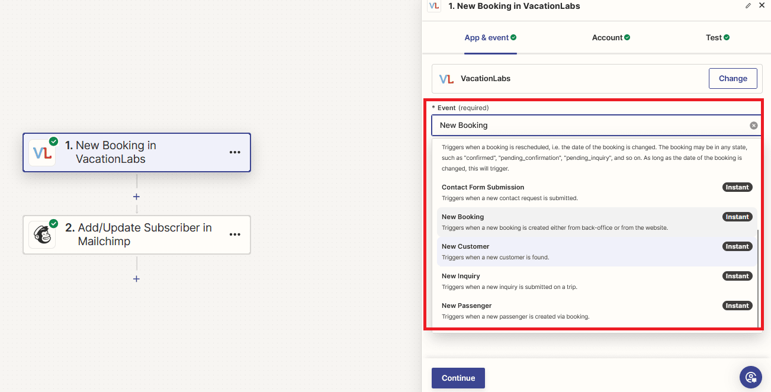Viewport: 771px width, 392px height.
Task: Click the VacationLabs logo on step 1
Action: (42, 152)
